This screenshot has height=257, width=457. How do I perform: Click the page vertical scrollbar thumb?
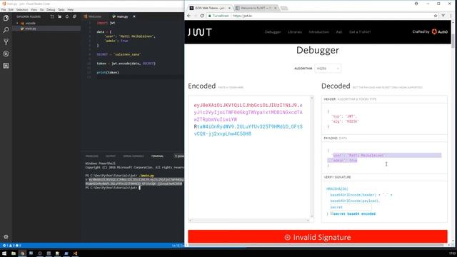pyautogui.click(x=453, y=41)
